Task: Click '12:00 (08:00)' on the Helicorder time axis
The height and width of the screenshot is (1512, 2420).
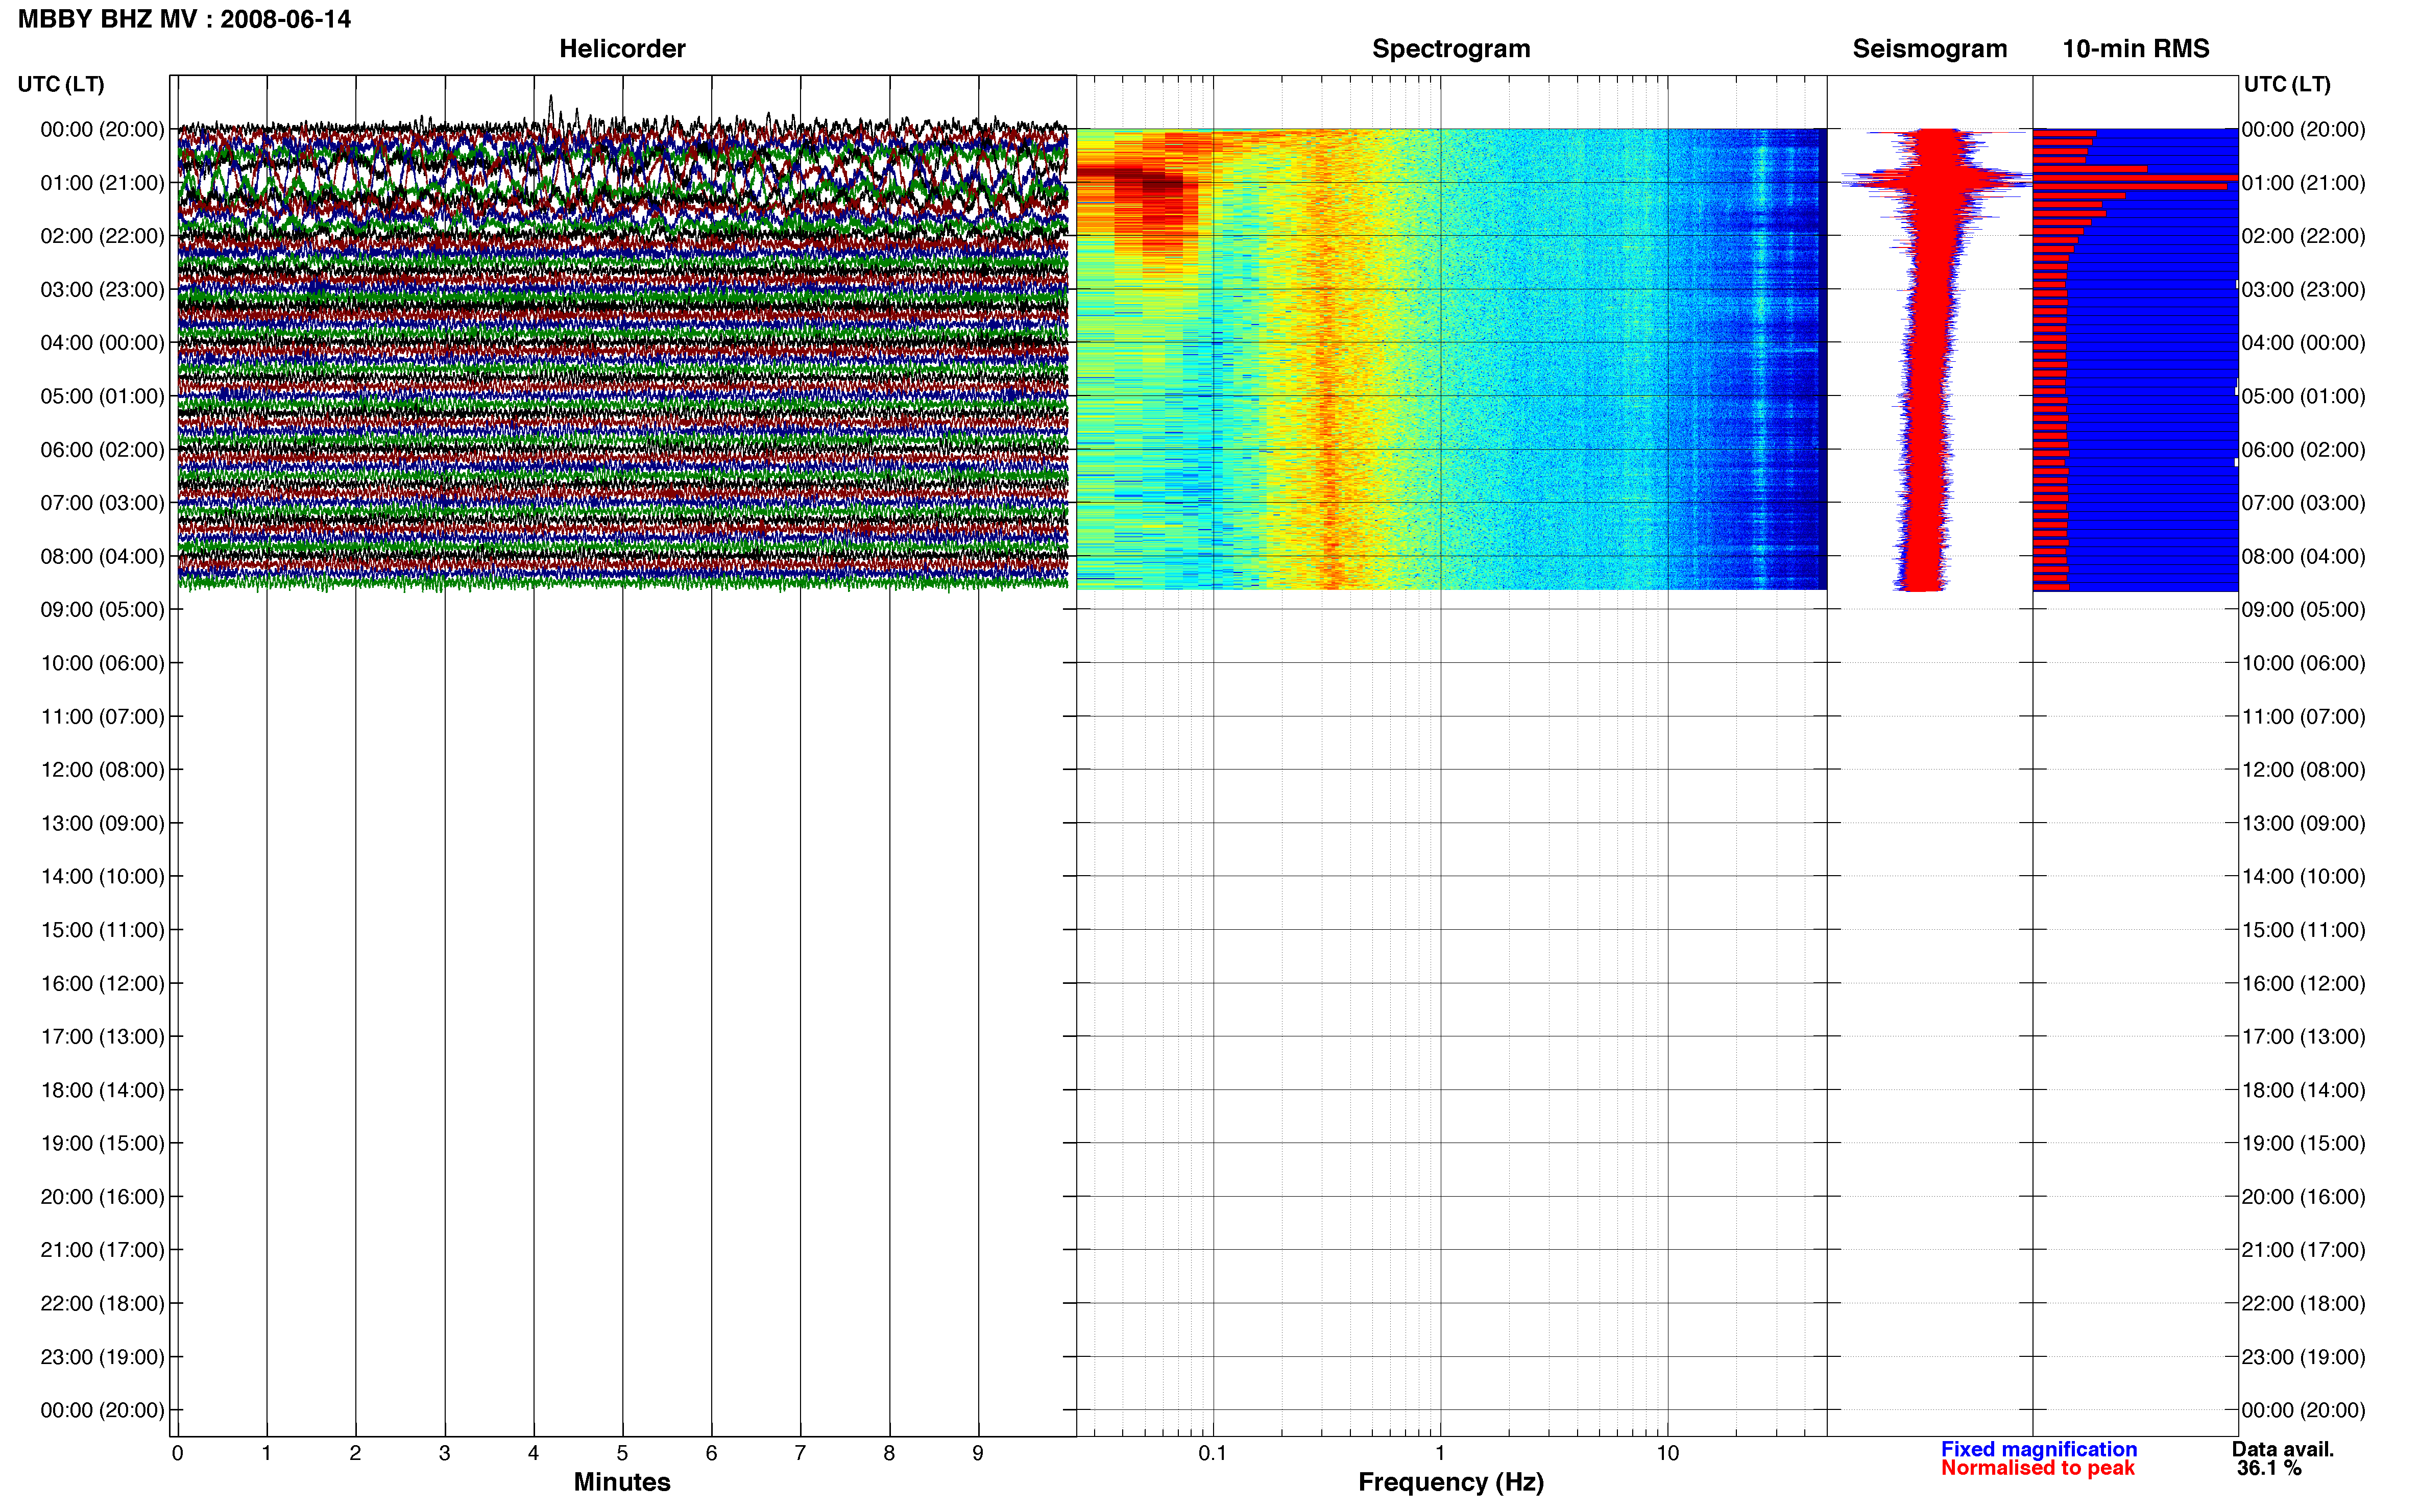Action: click(x=102, y=770)
